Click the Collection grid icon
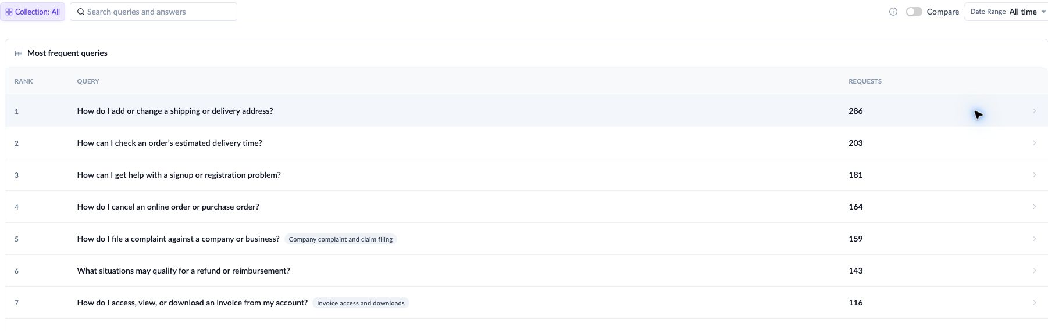Viewport: 1048px width, 331px height. [9, 12]
